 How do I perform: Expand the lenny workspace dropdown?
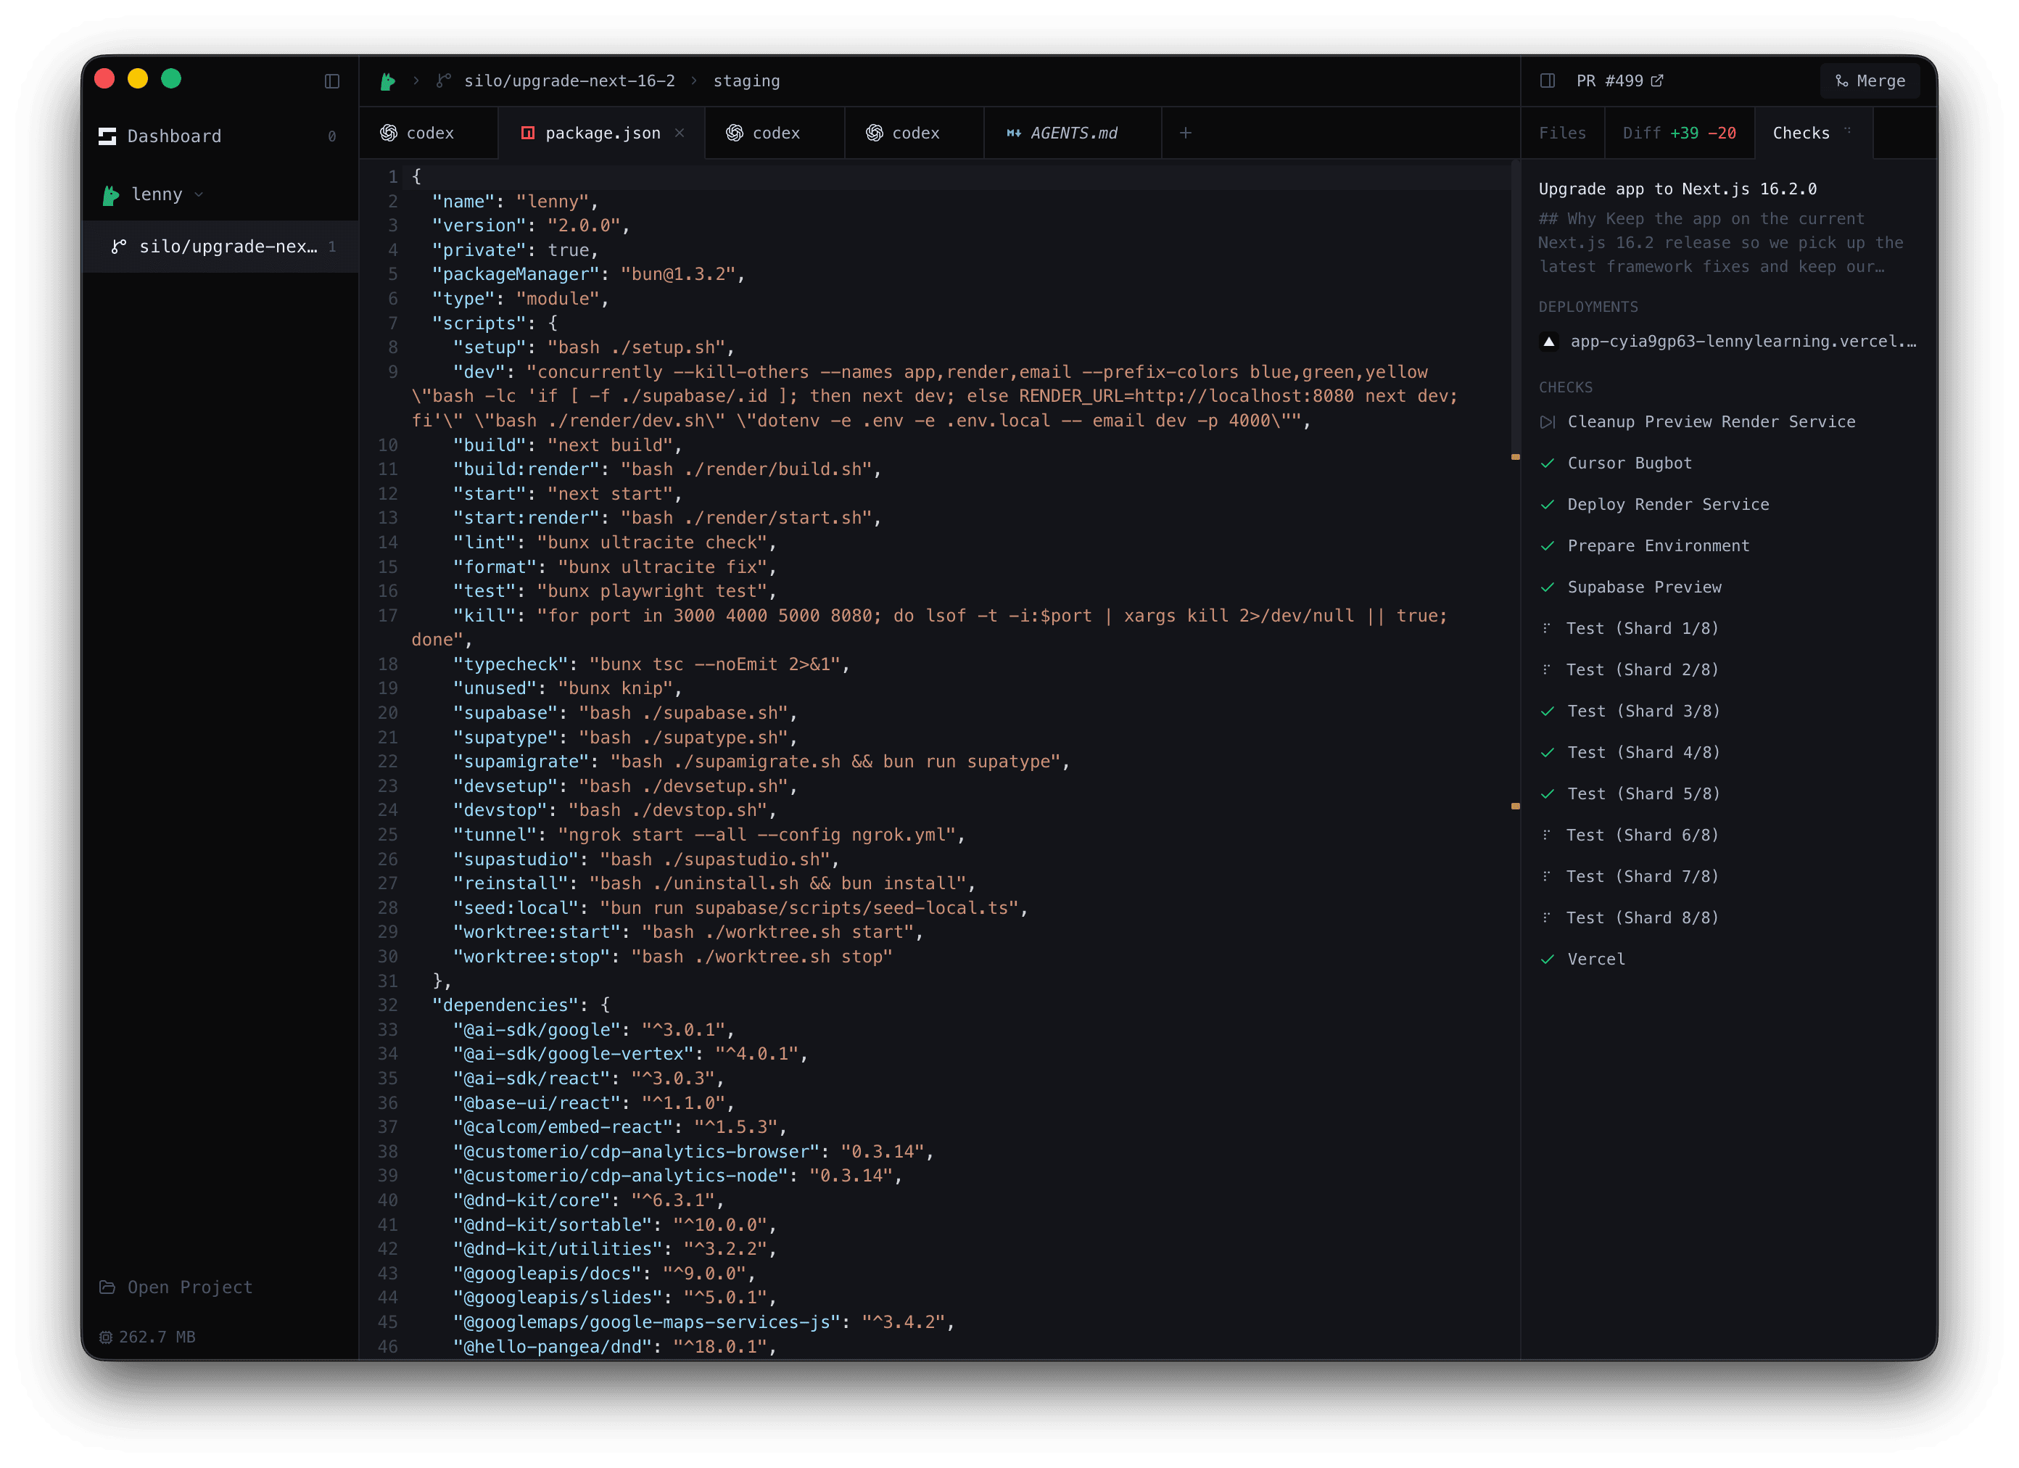(x=198, y=194)
